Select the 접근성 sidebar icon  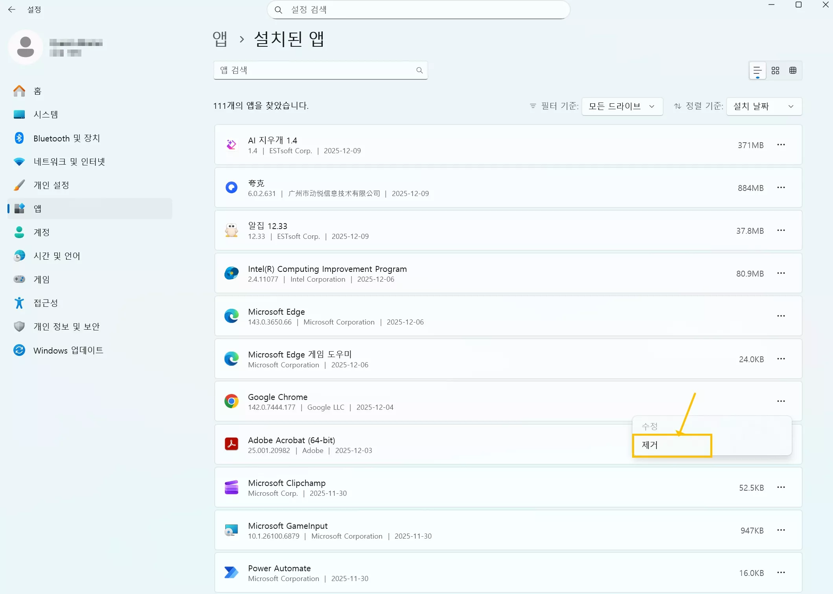click(19, 303)
